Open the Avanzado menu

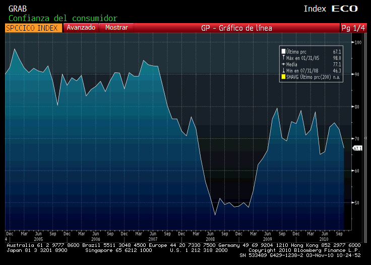point(81,28)
